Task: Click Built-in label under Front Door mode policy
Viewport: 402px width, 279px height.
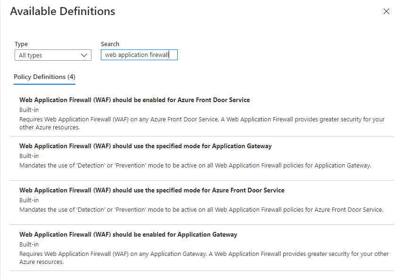Action: 29,200
